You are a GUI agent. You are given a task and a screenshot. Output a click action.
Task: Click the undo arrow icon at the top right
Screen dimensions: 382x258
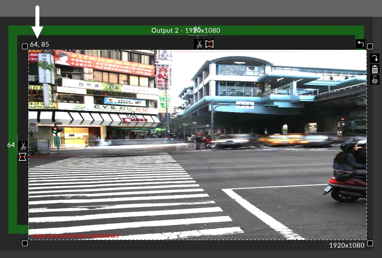pyautogui.click(x=360, y=44)
